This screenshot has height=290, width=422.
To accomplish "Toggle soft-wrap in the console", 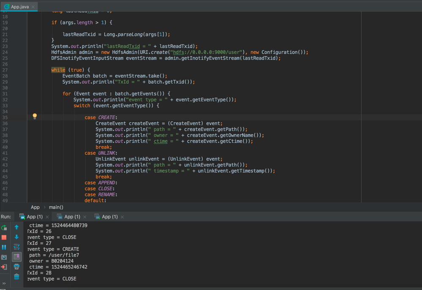I will 17,247.
